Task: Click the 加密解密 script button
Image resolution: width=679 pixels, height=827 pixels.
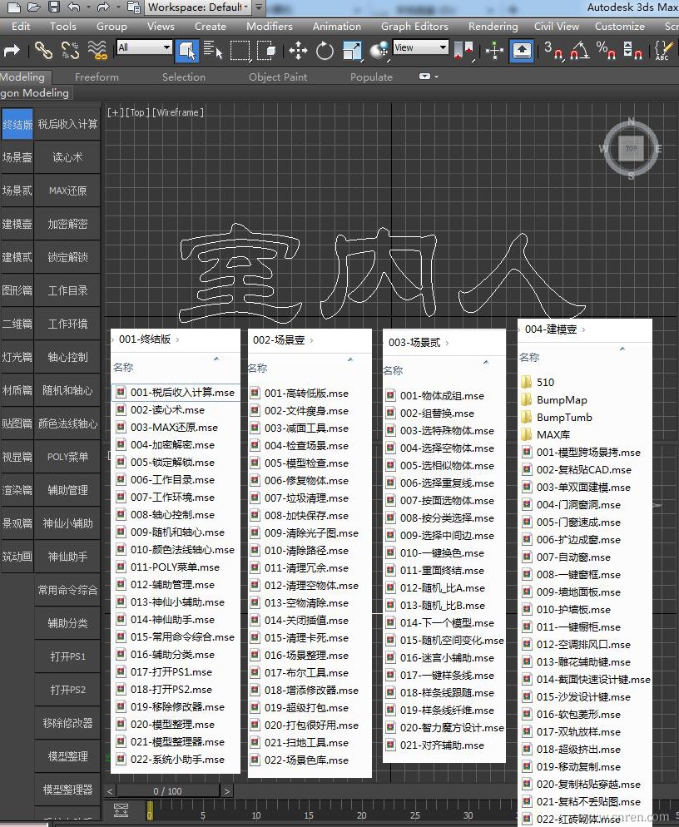Action: [67, 224]
